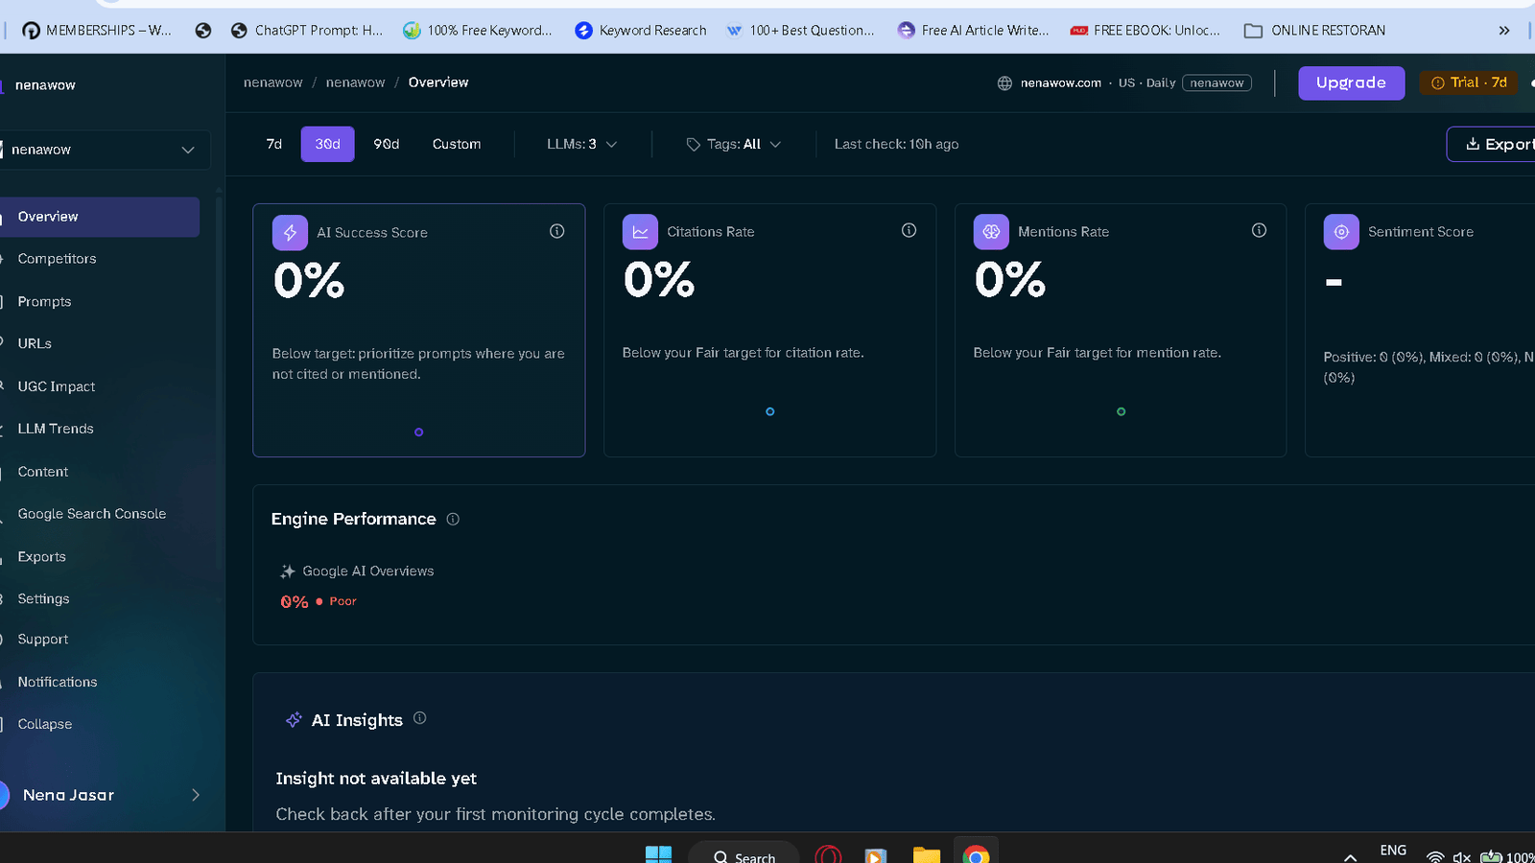Click the Sentiment Score target icon
The width and height of the screenshot is (1535, 863).
pyautogui.click(x=1341, y=232)
